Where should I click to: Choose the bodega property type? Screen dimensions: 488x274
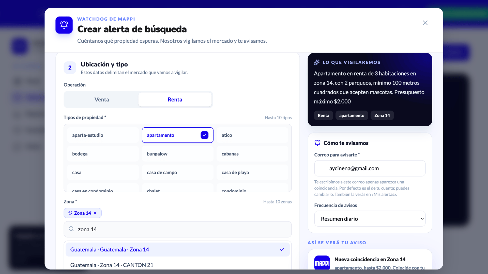point(103,154)
